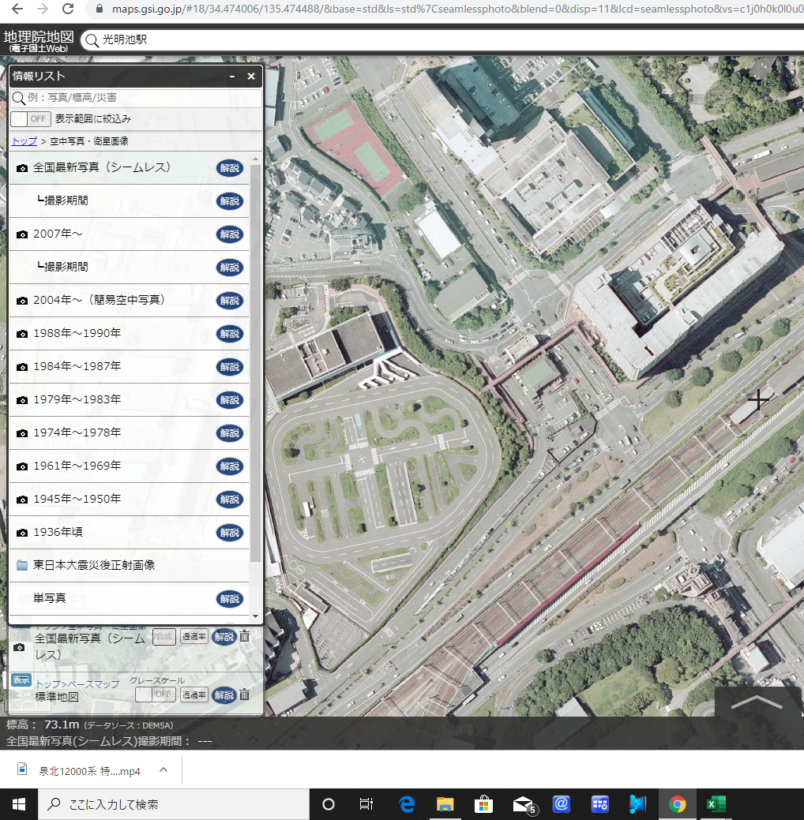The width and height of the screenshot is (804, 820).
Task: Click the search magnifier icon beside 光明池駅
Action: 92,40
